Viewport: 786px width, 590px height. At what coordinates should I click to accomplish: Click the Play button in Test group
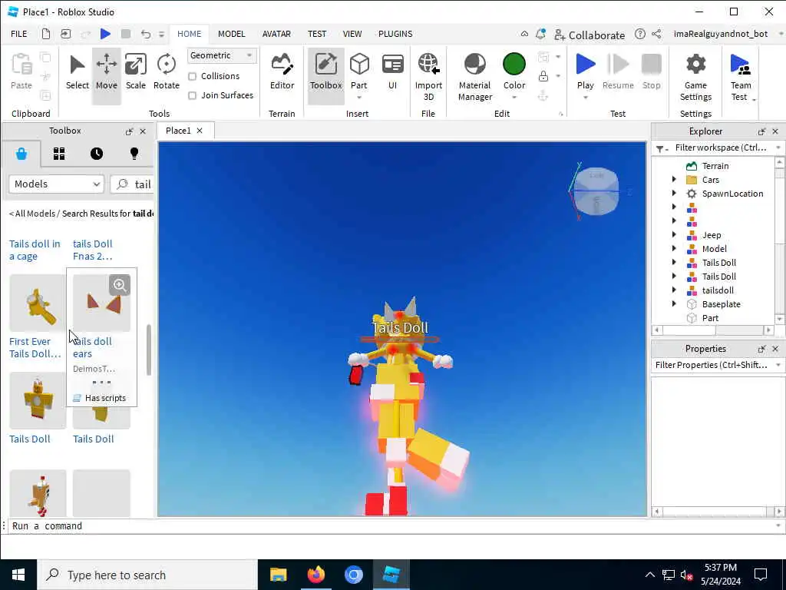pyautogui.click(x=585, y=70)
